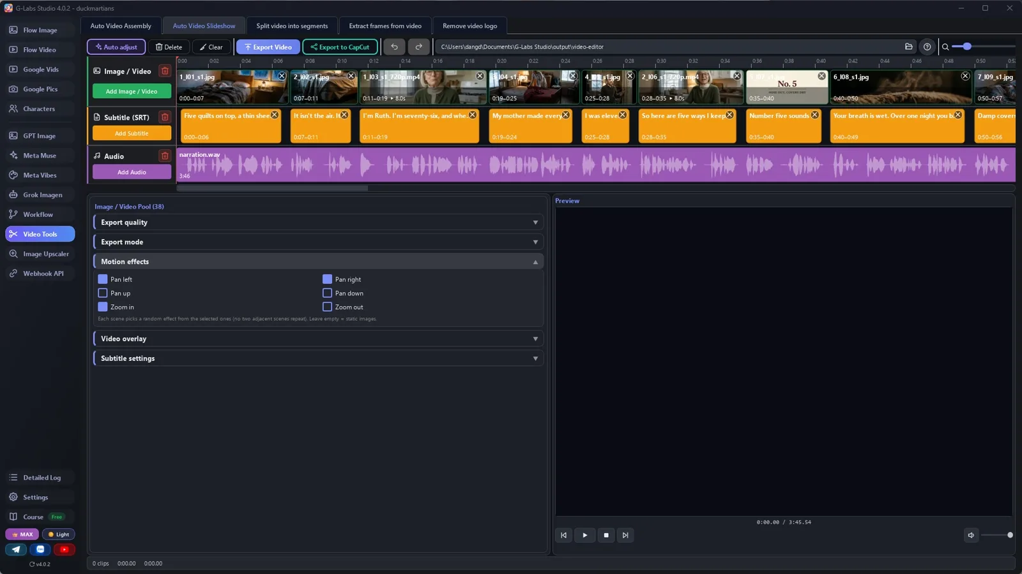Expand the Subtitle settings section
The height and width of the screenshot is (574, 1022).
tap(318, 358)
